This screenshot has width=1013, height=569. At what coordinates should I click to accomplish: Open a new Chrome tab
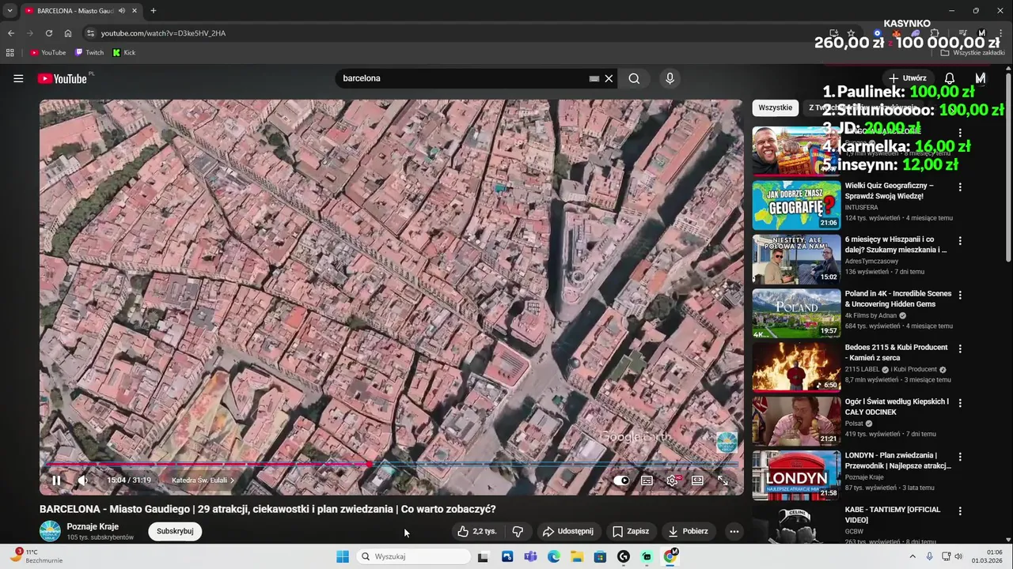click(153, 10)
